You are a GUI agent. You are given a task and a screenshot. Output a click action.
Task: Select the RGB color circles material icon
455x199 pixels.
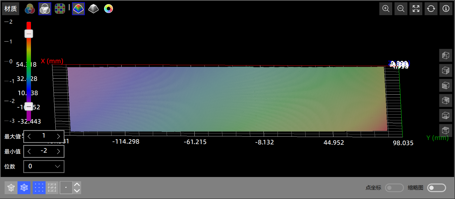pos(30,9)
